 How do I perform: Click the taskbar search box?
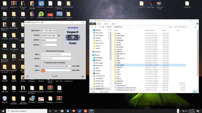coord(27,111)
